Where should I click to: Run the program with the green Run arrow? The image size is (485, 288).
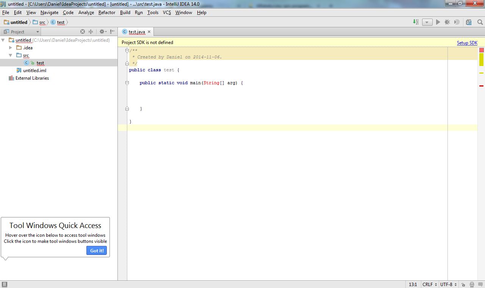point(438,22)
